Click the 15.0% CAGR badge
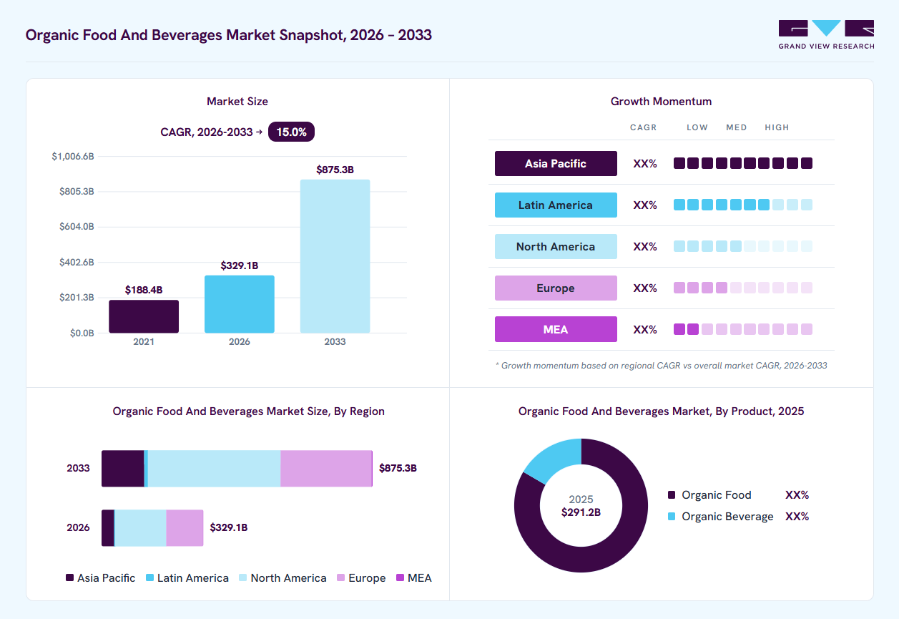Viewport: 899px width, 619px height. point(291,132)
